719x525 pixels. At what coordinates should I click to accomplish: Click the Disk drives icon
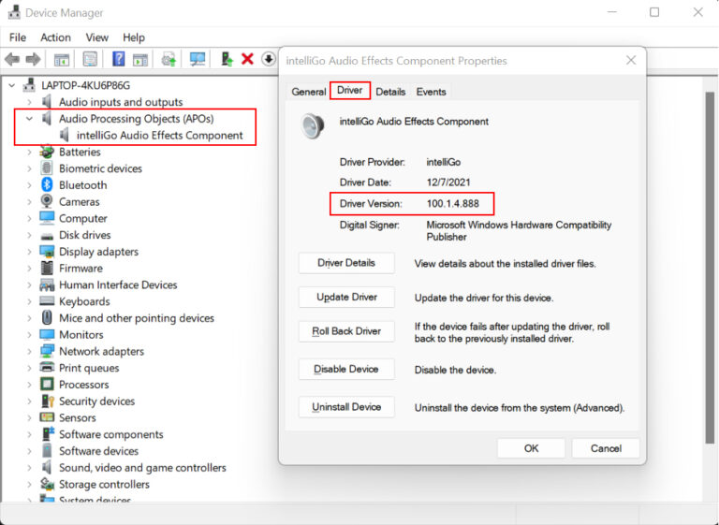pos(47,236)
